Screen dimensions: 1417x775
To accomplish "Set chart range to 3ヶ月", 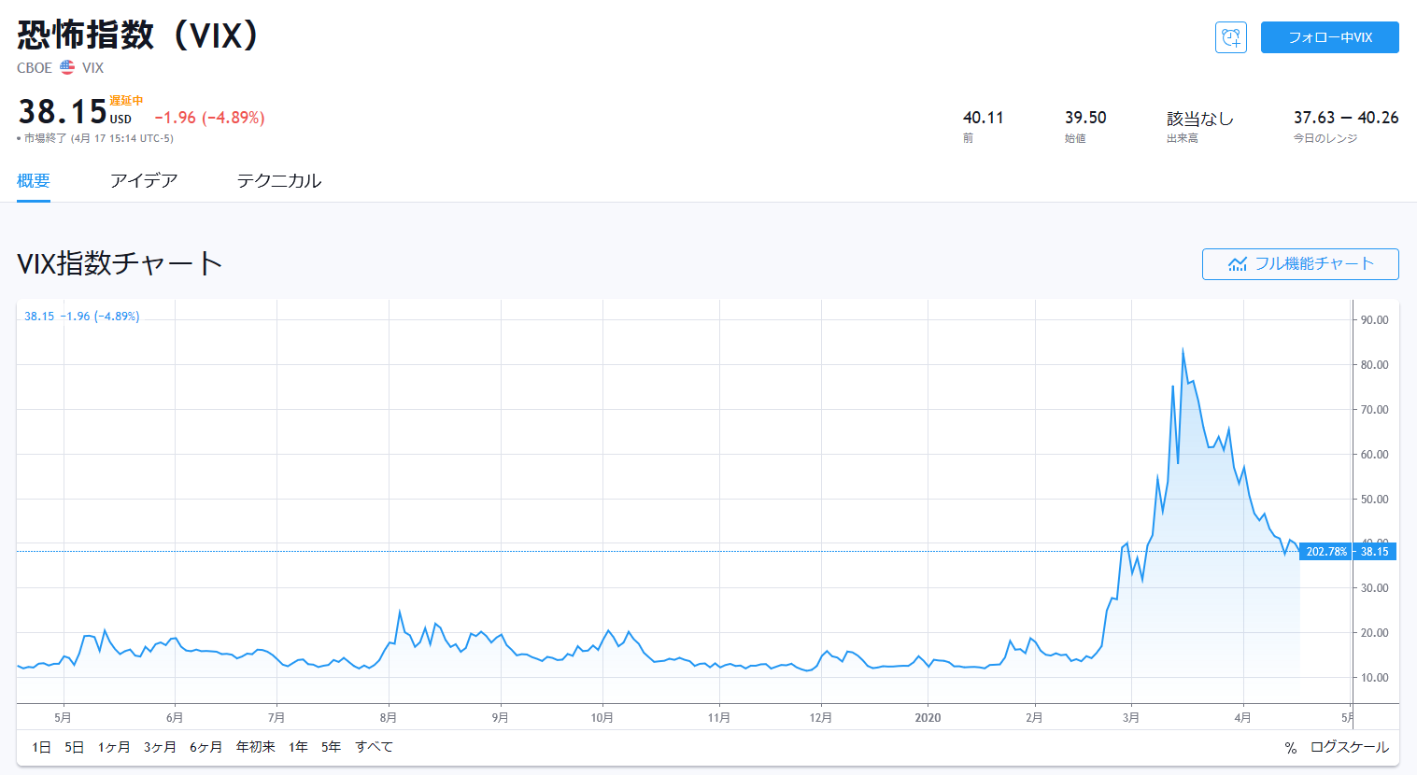I will 160,747.
